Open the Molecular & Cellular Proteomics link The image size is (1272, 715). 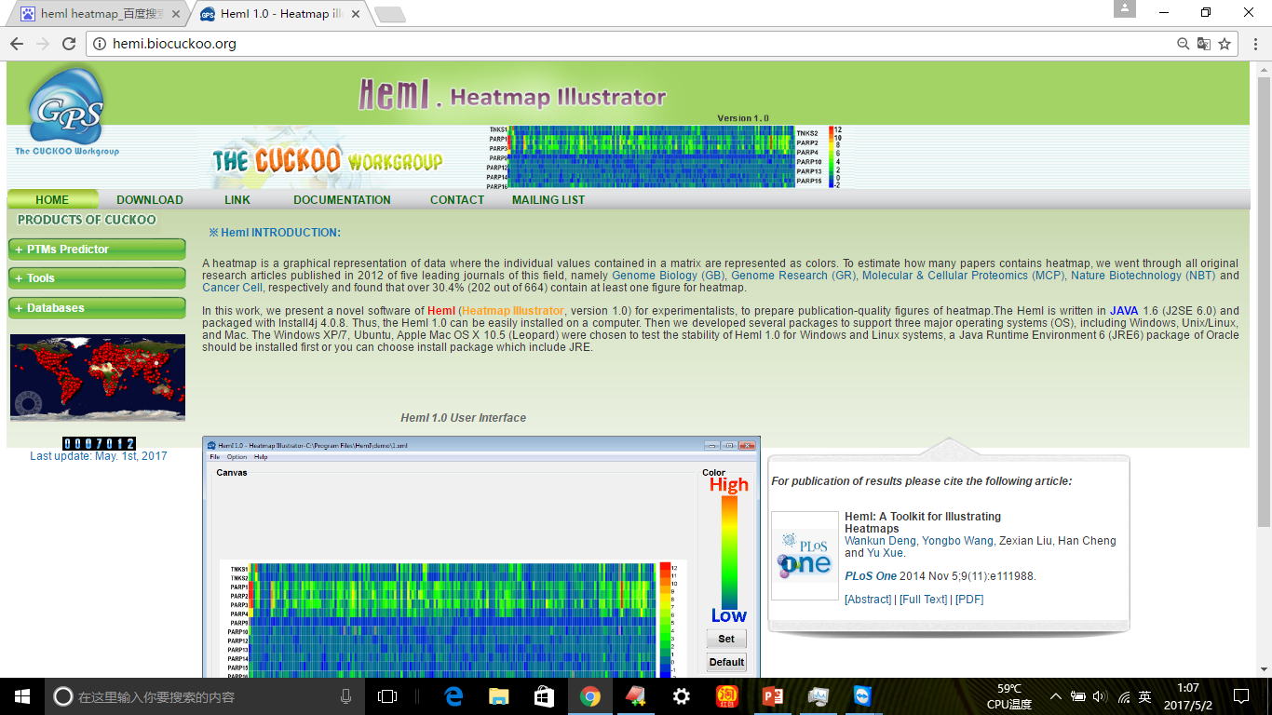click(x=964, y=276)
